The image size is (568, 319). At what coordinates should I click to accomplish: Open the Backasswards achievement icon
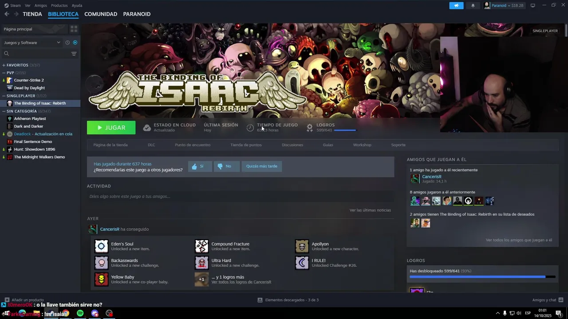[x=102, y=263]
